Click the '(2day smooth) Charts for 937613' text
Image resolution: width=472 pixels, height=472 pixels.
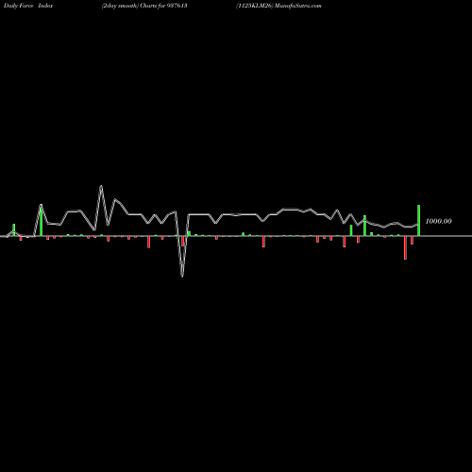tap(144, 6)
